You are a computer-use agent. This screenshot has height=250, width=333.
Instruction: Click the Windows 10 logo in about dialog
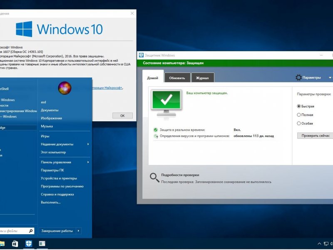click(60, 29)
